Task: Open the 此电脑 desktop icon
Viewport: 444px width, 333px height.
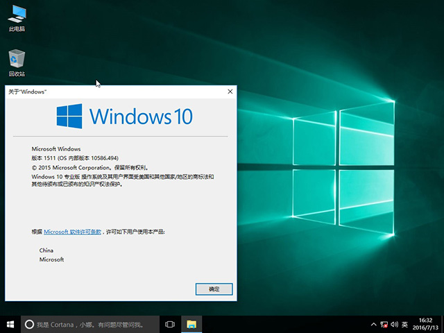Action: 17,17
